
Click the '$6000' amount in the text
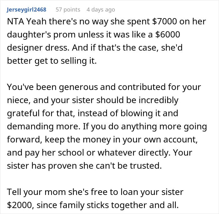(x=168, y=35)
